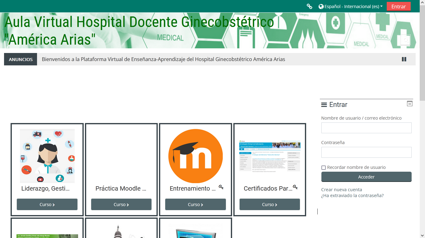Focus the Contraseña password field
The image size is (425, 238).
[366, 152]
